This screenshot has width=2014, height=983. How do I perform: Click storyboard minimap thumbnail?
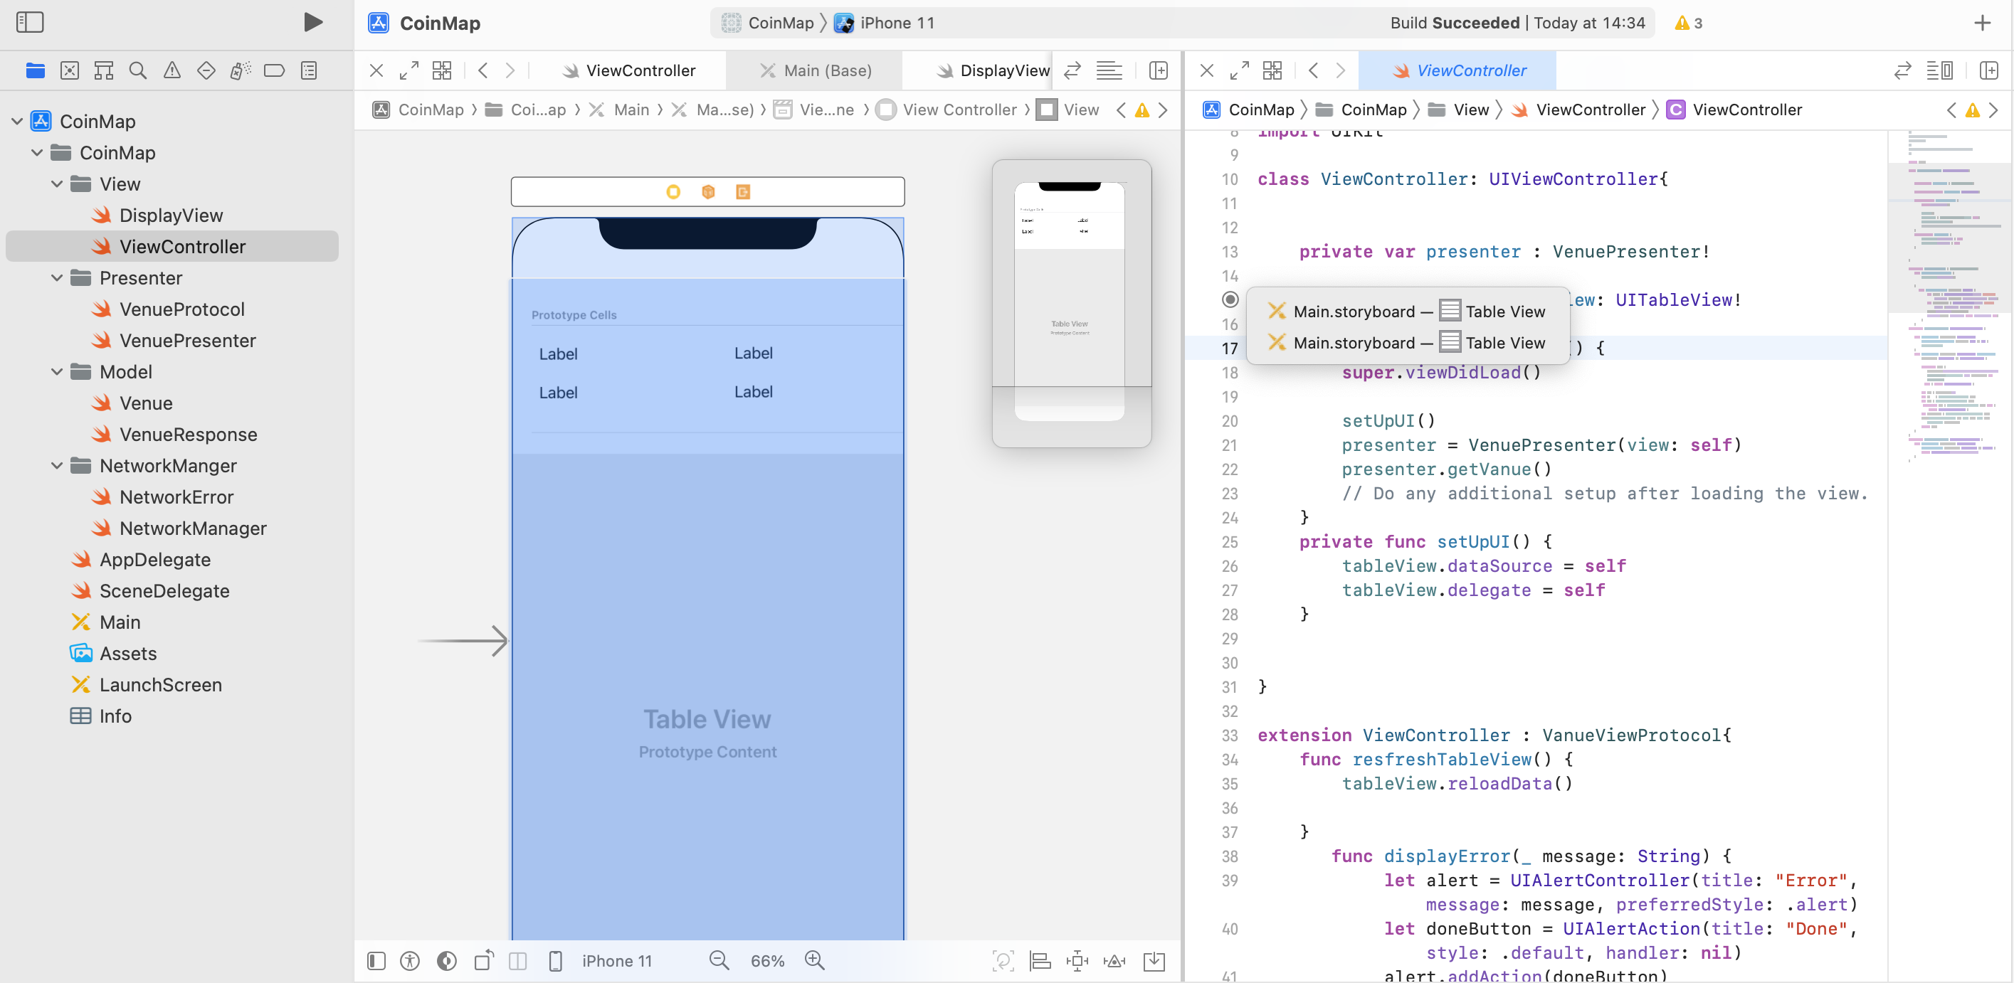point(1071,303)
